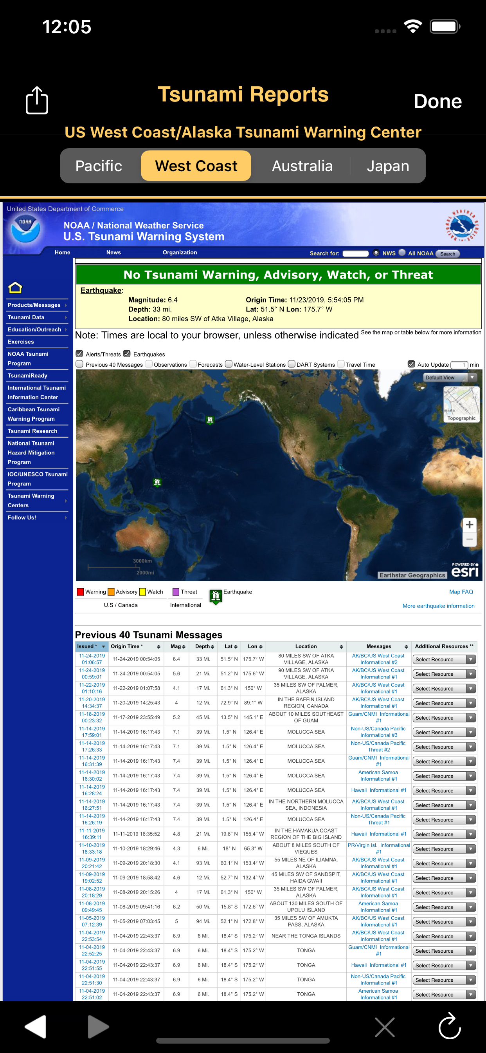486x1053 pixels.
Task: Tap the stop loading X icon
Action: click(x=385, y=1027)
